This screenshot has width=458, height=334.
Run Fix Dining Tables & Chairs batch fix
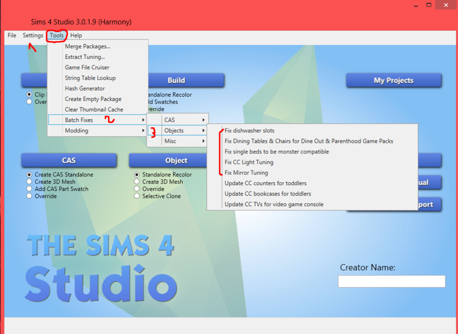click(x=313, y=141)
